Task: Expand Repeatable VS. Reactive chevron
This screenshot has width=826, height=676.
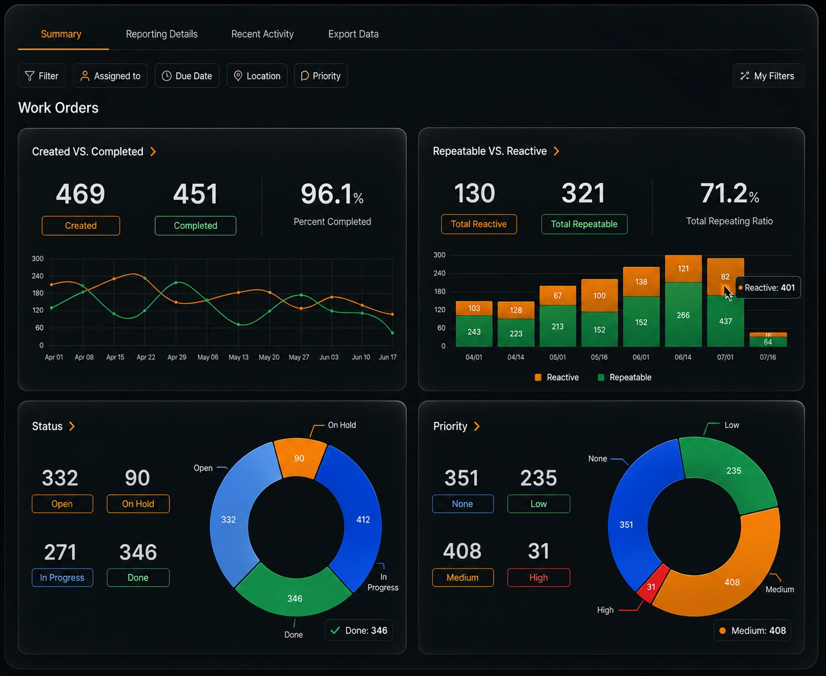Action: (557, 151)
